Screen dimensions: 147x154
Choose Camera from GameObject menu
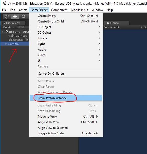[x=66, y=66]
